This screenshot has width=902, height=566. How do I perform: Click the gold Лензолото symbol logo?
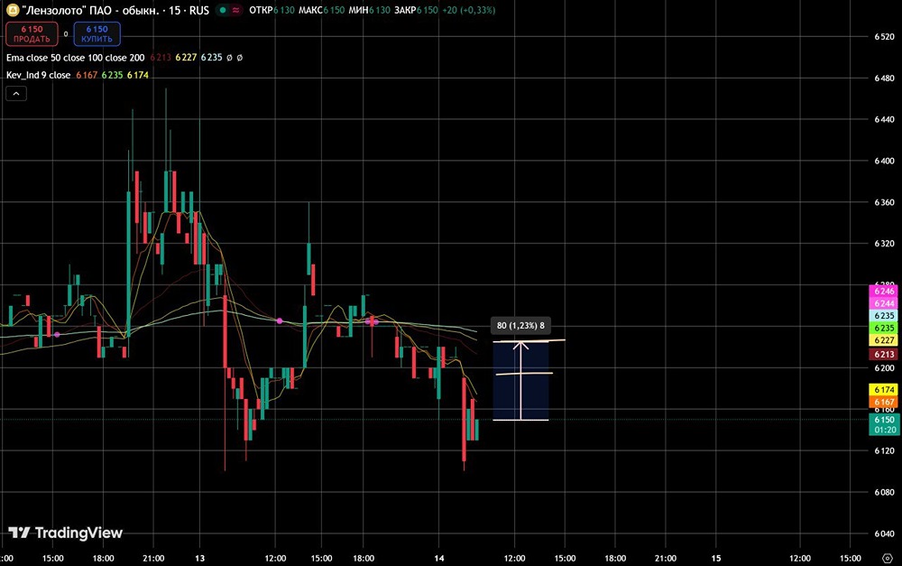point(12,10)
